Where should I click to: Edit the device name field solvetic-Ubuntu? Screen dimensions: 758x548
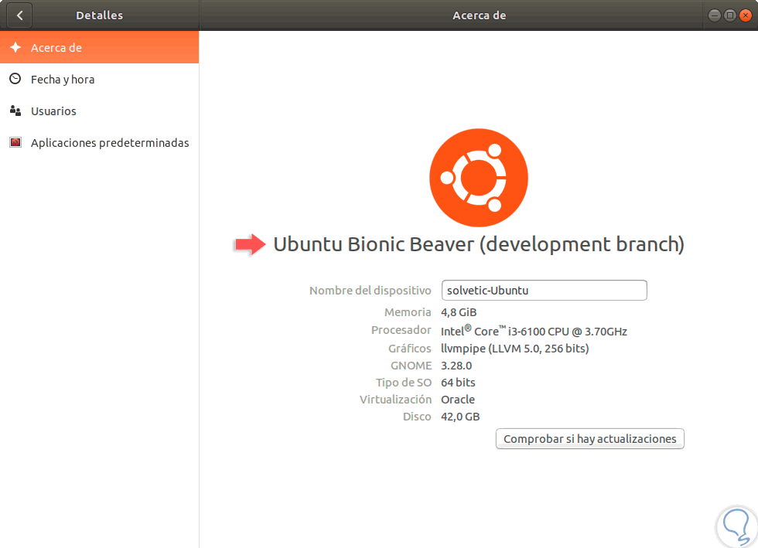click(x=544, y=291)
